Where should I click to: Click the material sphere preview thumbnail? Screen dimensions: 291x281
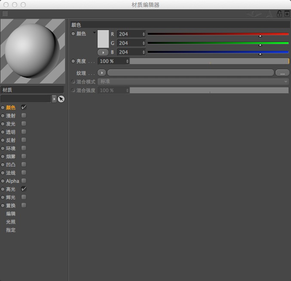(x=32, y=51)
